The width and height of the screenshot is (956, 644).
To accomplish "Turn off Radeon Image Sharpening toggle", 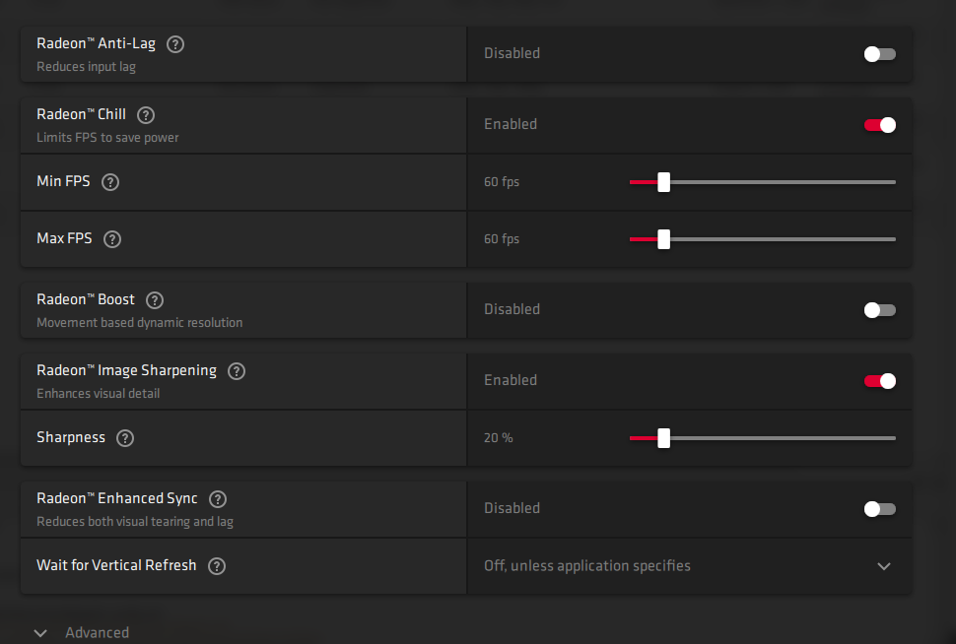I will [880, 381].
